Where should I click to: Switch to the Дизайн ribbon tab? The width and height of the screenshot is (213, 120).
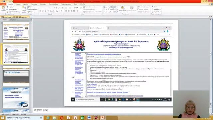pos(26,4)
